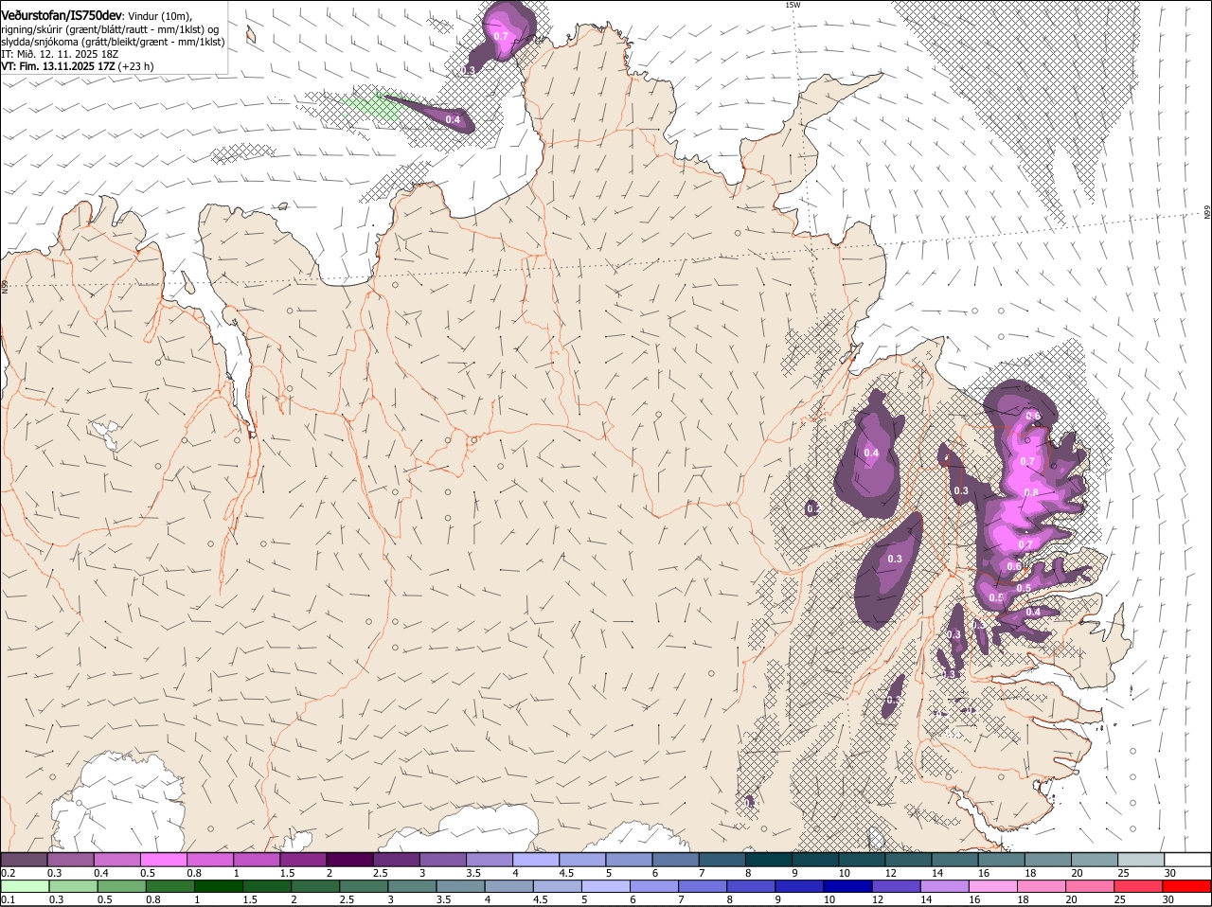Image resolution: width=1212 pixels, height=907 pixels.
Task: Select the light green 0.3 swatch in lower legend
Action: click(73, 886)
